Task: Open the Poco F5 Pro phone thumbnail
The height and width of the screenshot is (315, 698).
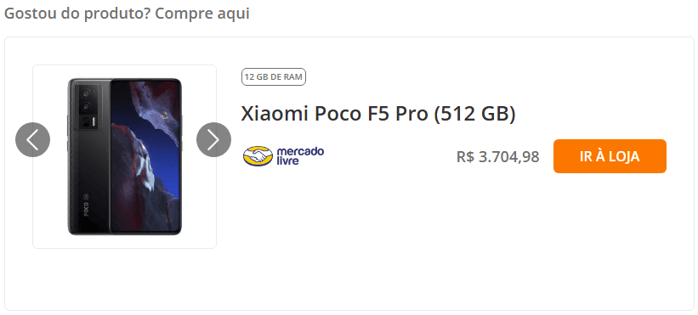Action: pyautogui.click(x=125, y=156)
